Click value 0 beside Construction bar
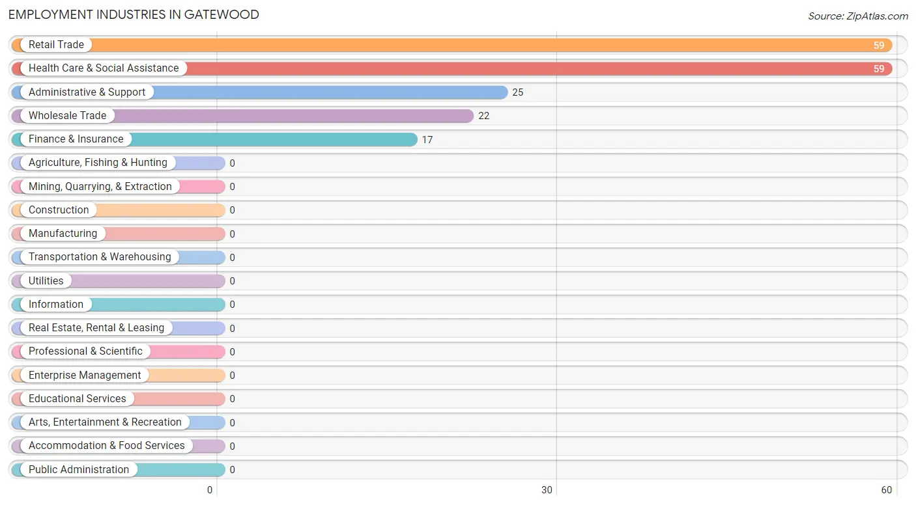The width and height of the screenshot is (916, 505). 233,210
